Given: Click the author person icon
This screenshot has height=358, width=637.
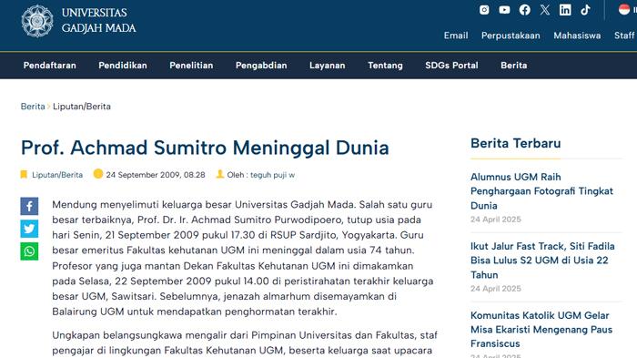Looking at the screenshot, I should click(220, 174).
